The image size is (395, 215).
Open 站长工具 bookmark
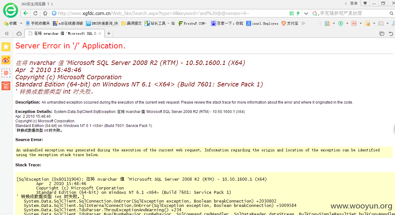160,23
